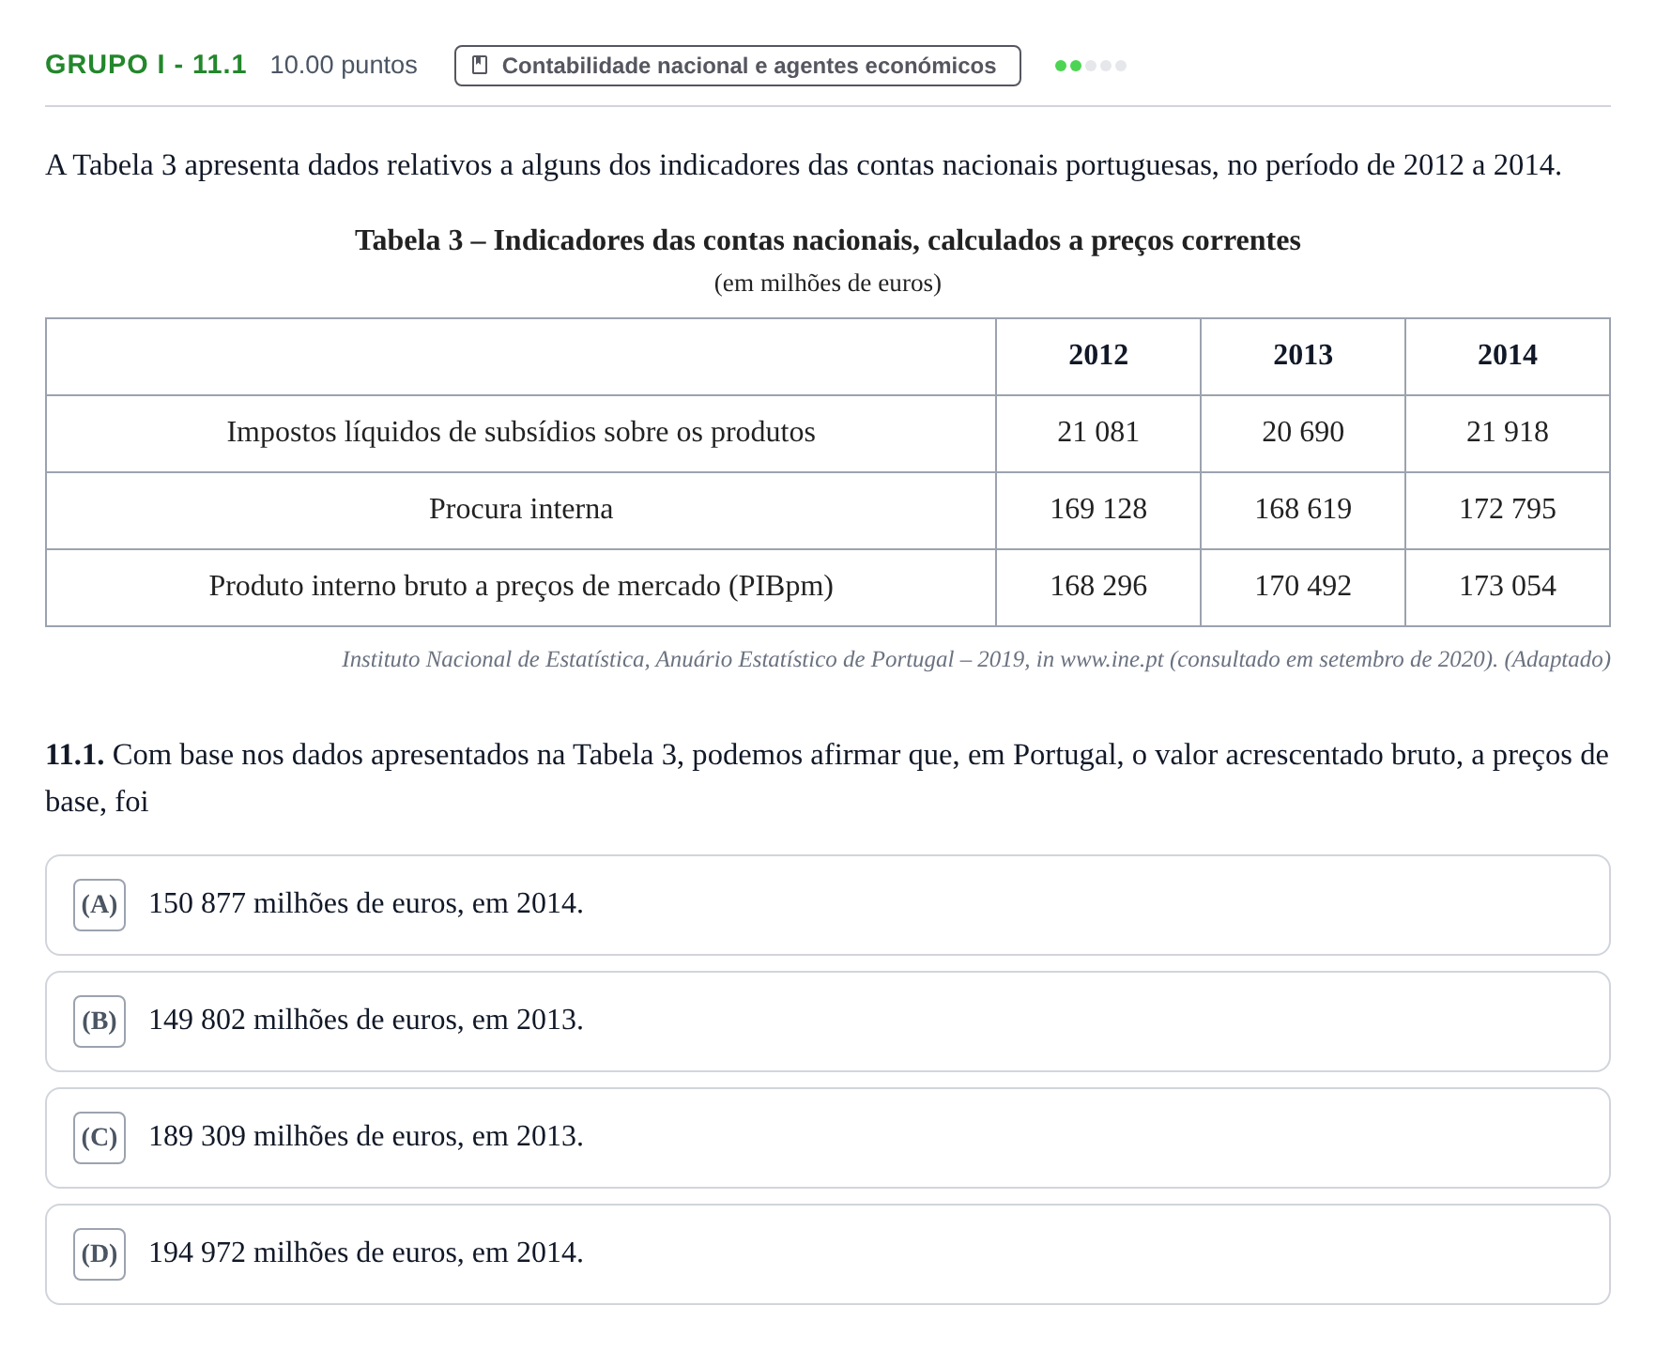Click the Instituto Nacional de Estatística source citation
The width and height of the screenshot is (1656, 1352).
tap(976, 659)
